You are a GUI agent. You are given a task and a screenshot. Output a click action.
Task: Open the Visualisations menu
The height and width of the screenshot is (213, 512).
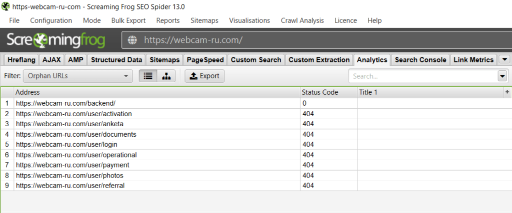click(x=249, y=20)
